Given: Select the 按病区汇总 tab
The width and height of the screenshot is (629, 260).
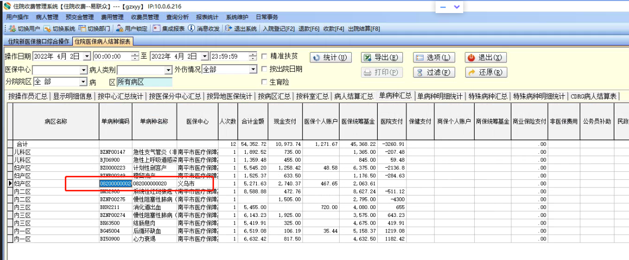Looking at the screenshot, I should point(274,97).
